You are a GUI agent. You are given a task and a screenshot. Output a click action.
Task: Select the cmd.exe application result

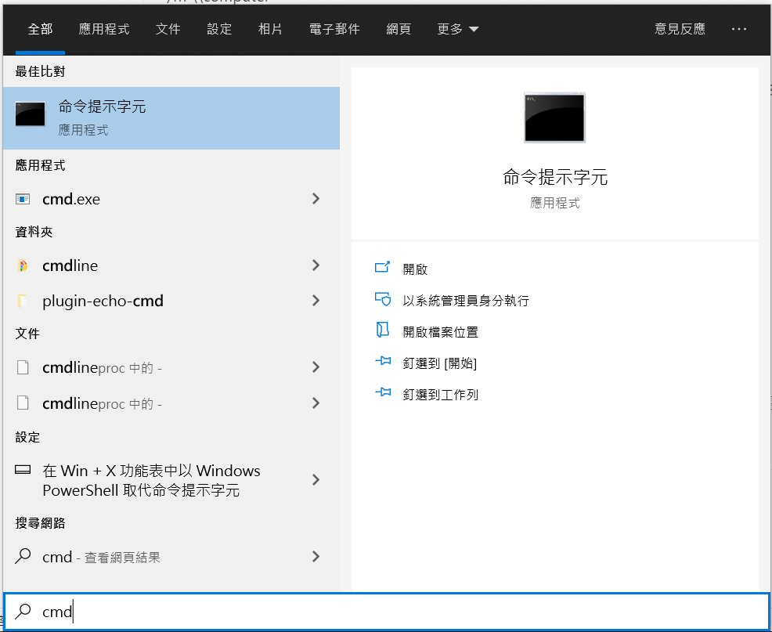(x=171, y=199)
